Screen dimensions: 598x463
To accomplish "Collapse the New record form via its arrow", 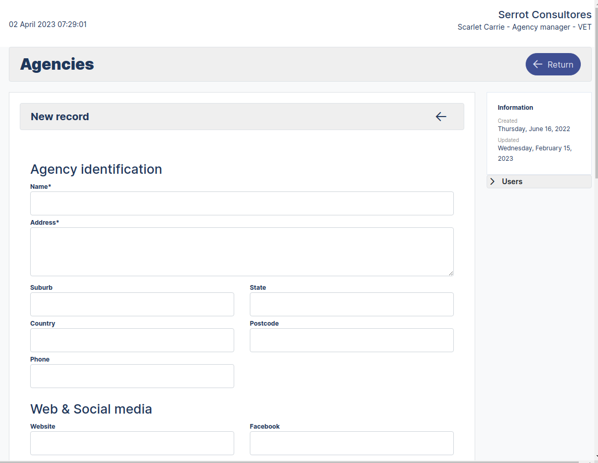I will [441, 117].
